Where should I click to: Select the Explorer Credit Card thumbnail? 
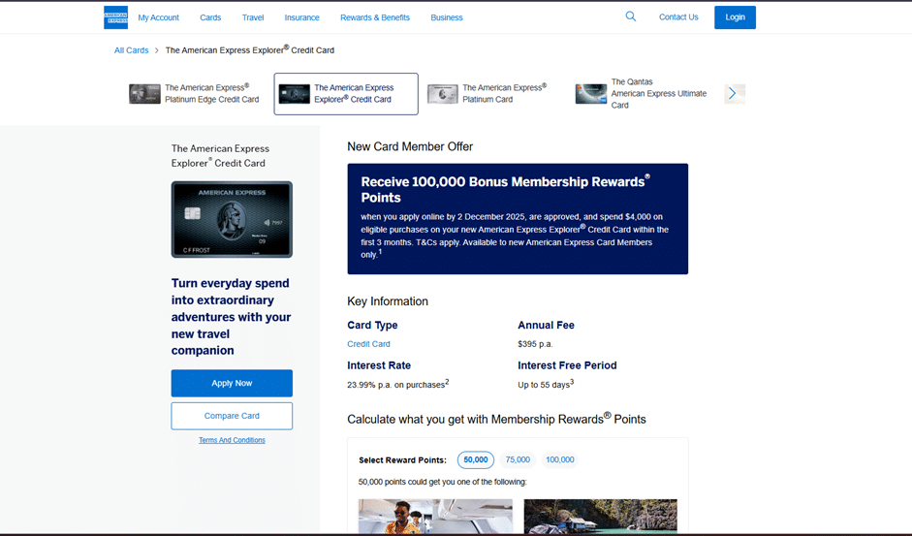295,94
